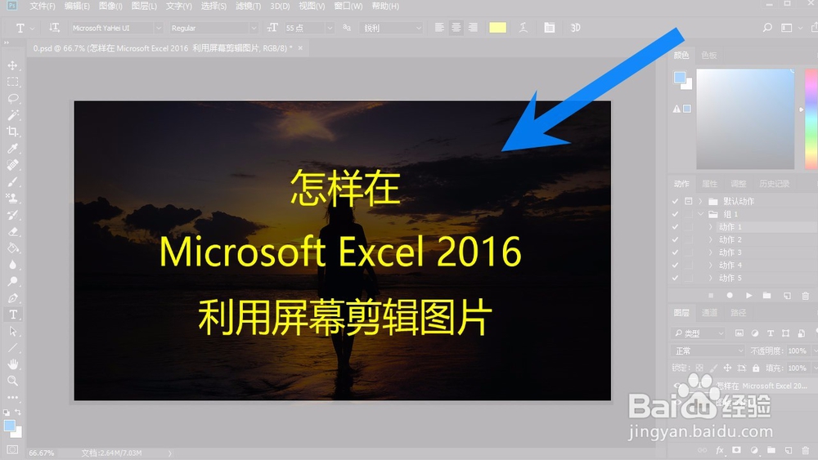818x460 pixels.
Task: Toggle the checkmark for 动作 5
Action: pyautogui.click(x=675, y=278)
